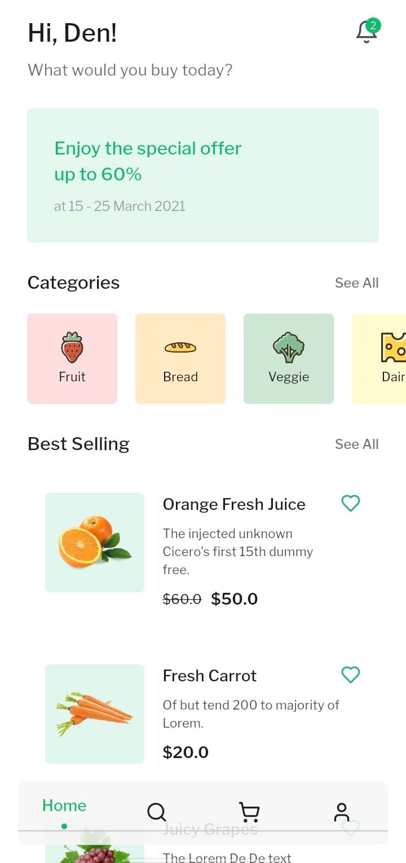Viewport: 406px width, 863px height.
Task: Tap the Bread loaf category icon
Action: (180, 347)
